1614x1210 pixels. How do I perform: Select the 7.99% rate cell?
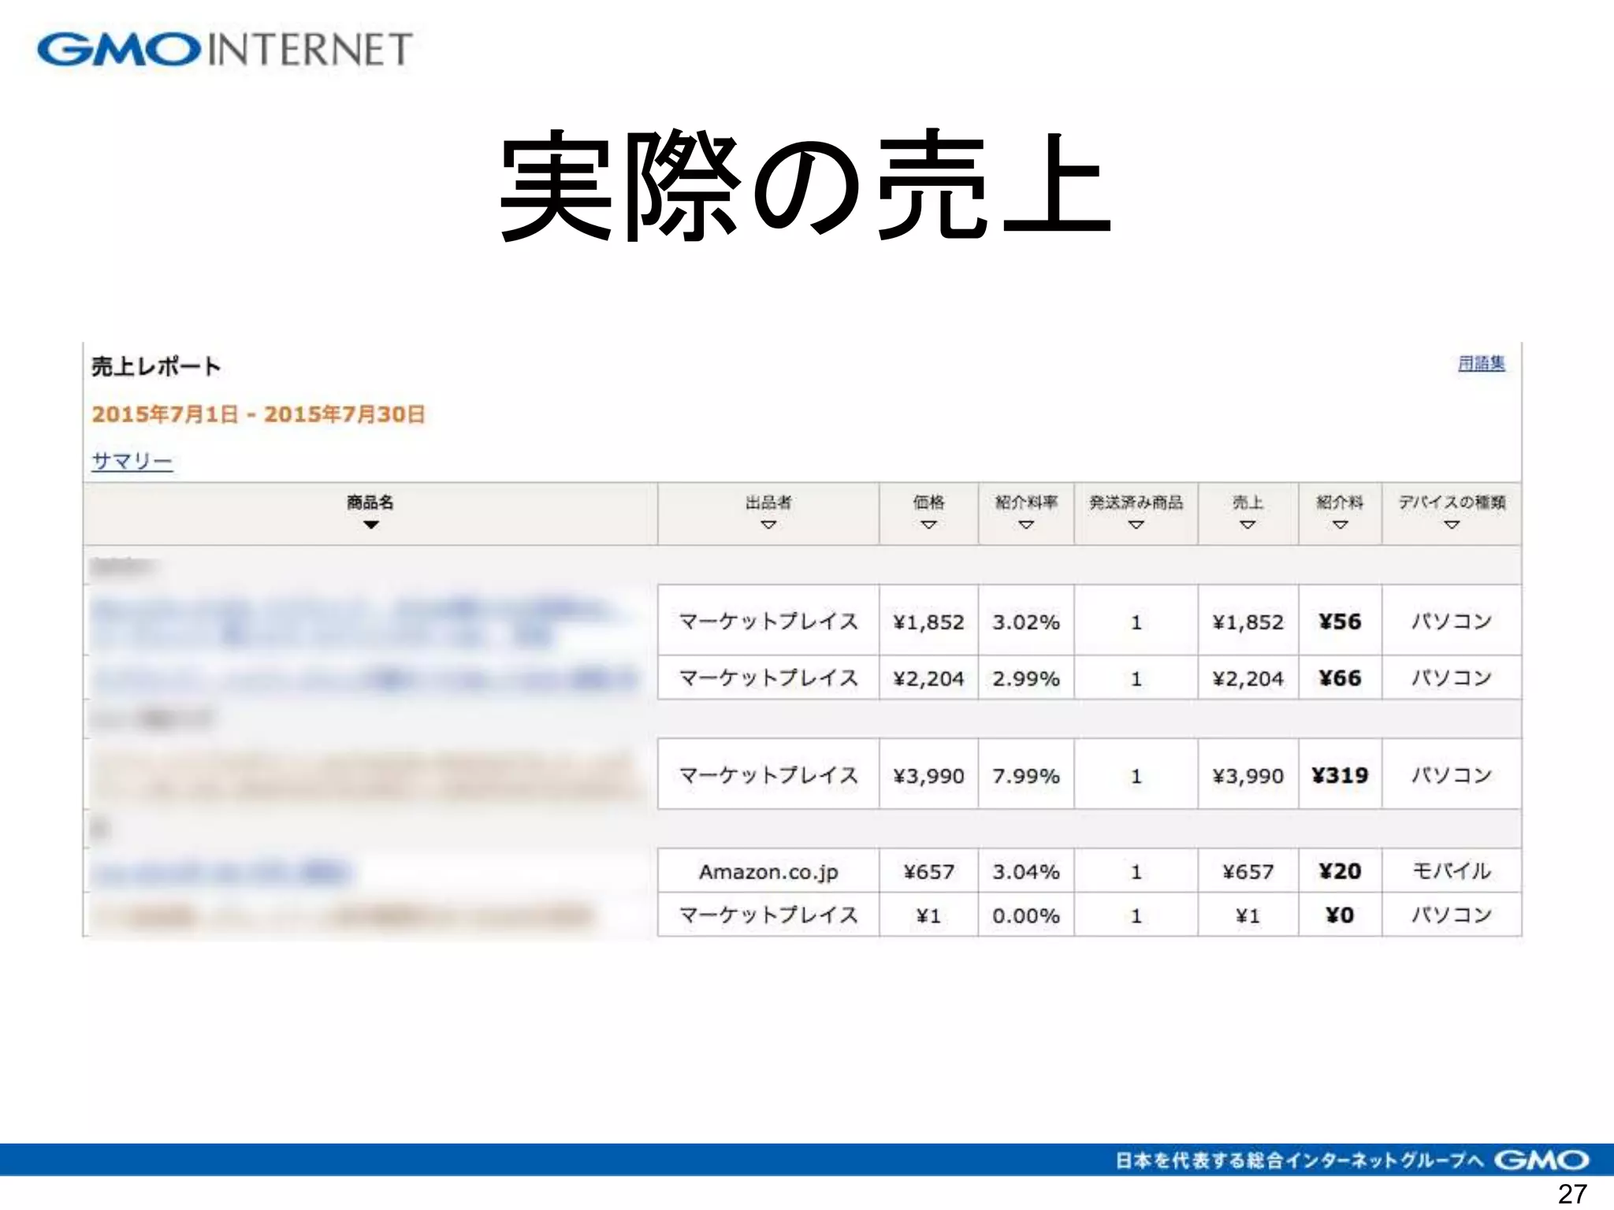1026,775
